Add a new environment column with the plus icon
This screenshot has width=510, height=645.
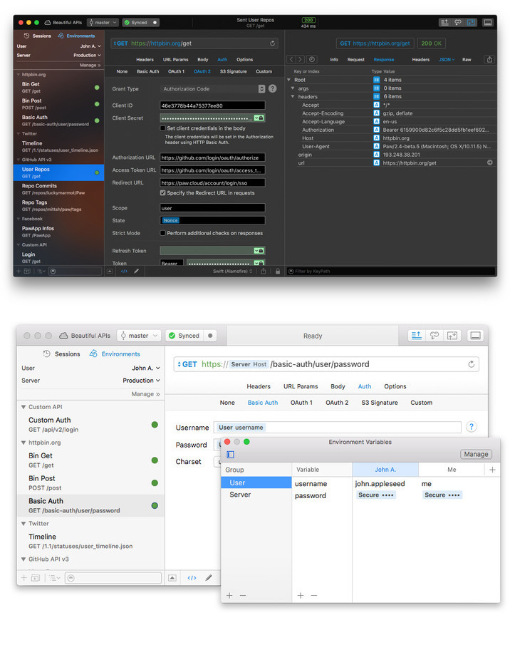[x=492, y=470]
